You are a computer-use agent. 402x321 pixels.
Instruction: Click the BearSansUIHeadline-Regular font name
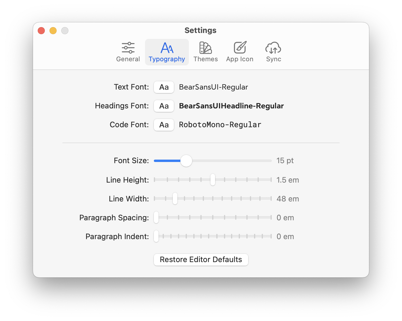[231, 106]
